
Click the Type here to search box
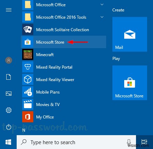click(76, 142)
